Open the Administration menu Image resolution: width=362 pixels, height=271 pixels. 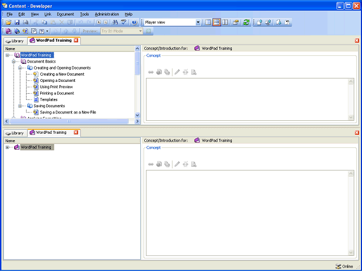[107, 14]
